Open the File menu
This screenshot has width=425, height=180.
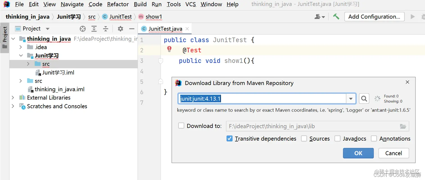[x=19, y=4]
